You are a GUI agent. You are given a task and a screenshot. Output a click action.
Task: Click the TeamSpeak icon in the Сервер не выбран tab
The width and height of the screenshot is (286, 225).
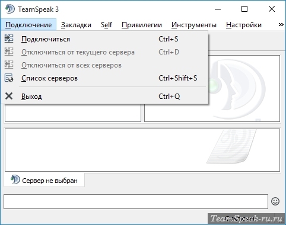point(15,179)
